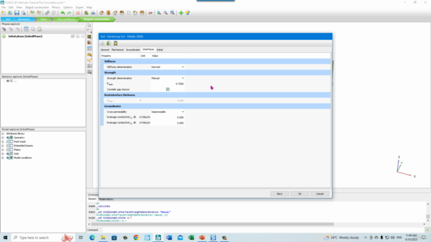Open the Strength determination dropdown

[x=183, y=78]
